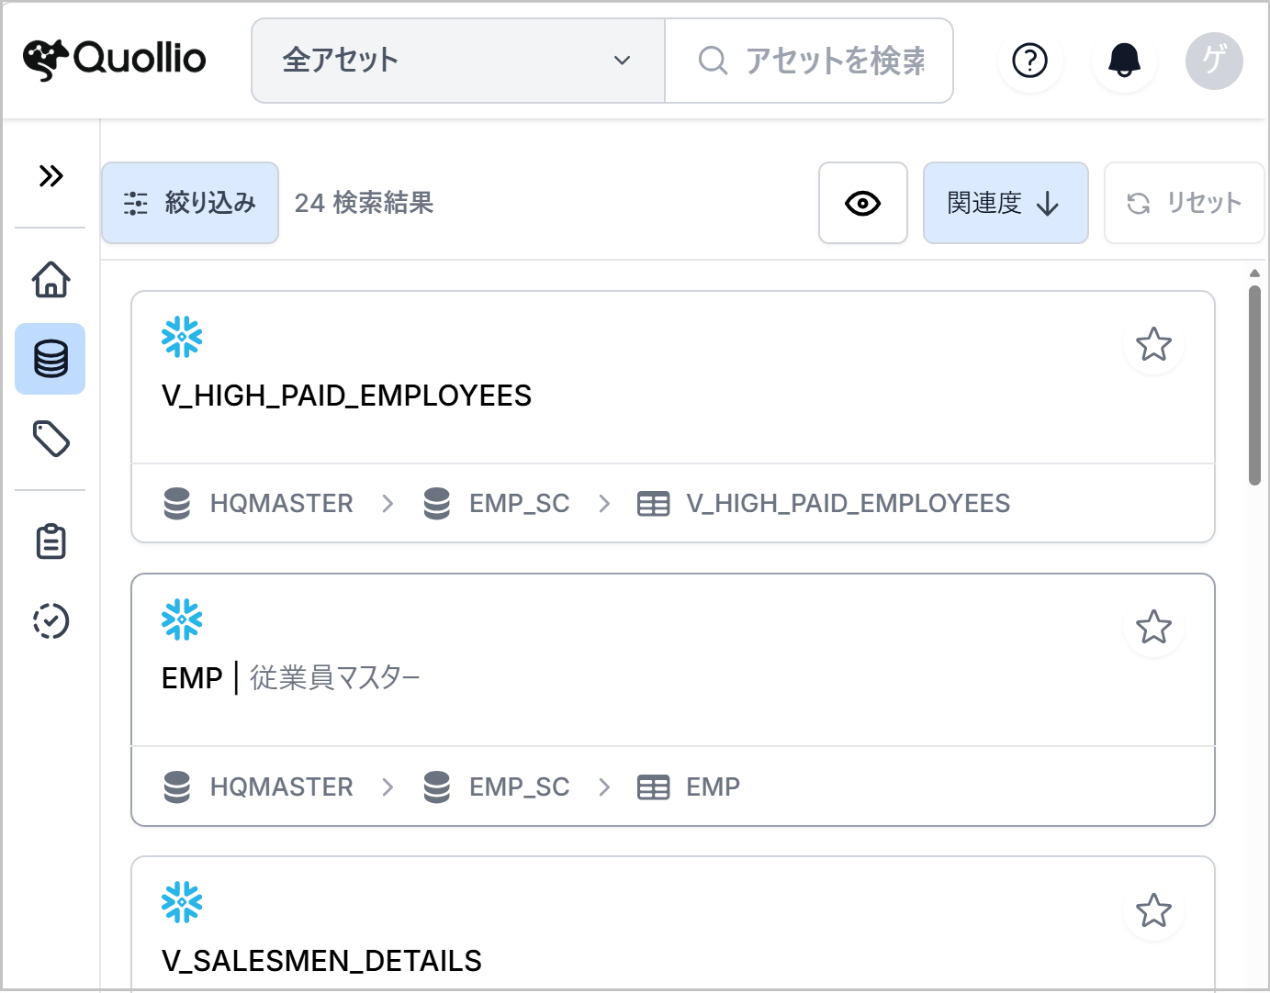Open the dashed circle check sidebar icon
Viewport: 1270px width, 993px height.
(x=51, y=621)
